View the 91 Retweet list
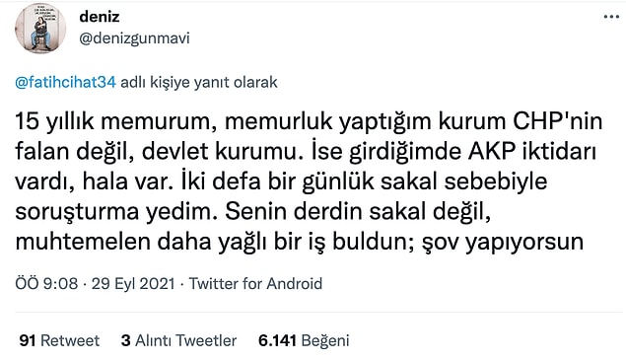The width and height of the screenshot is (626, 361). coord(59,340)
